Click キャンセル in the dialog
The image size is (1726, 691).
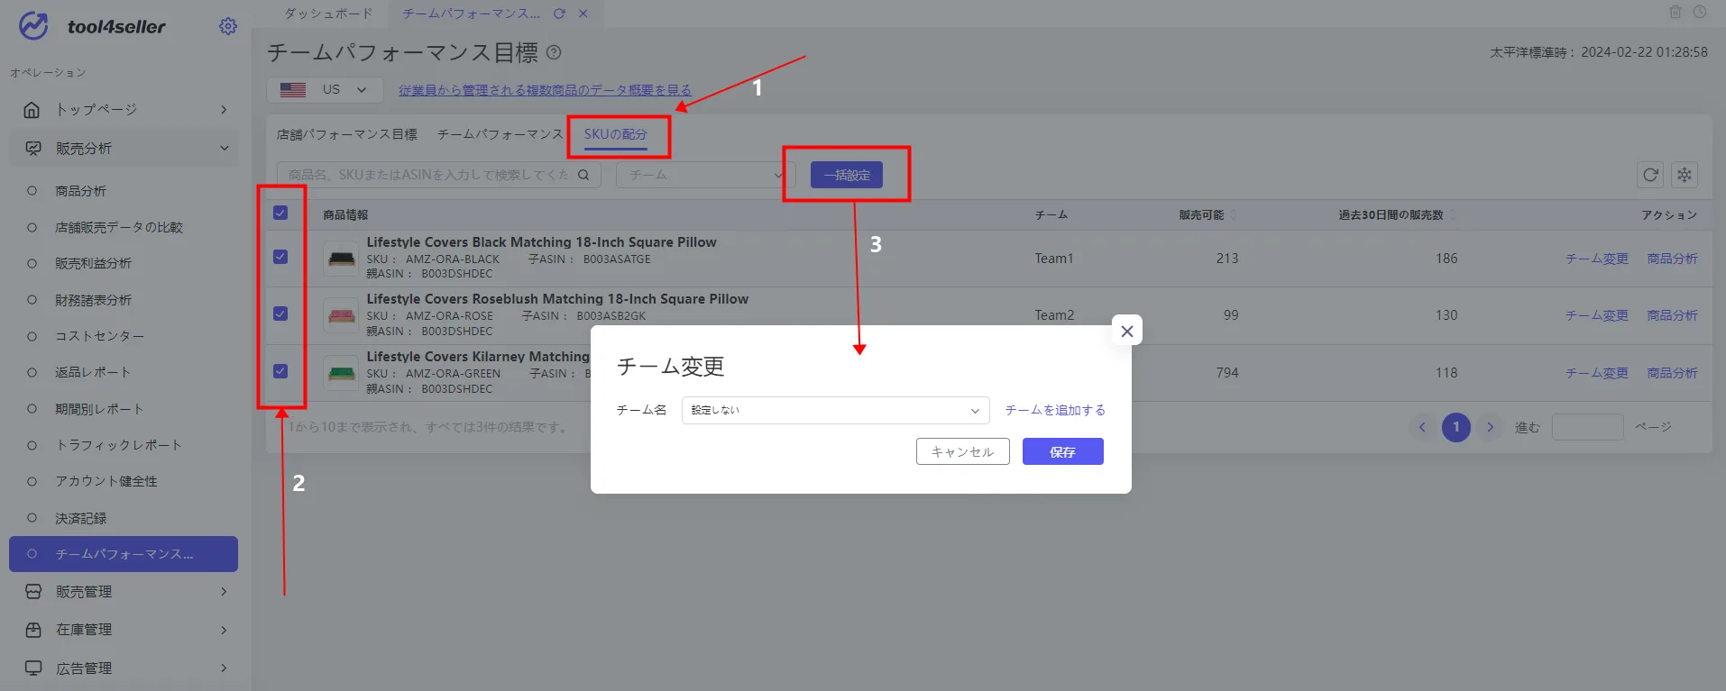tap(963, 451)
